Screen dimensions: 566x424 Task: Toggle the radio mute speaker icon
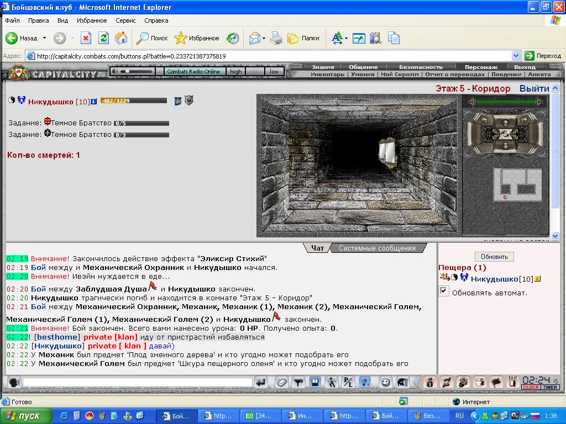115,71
